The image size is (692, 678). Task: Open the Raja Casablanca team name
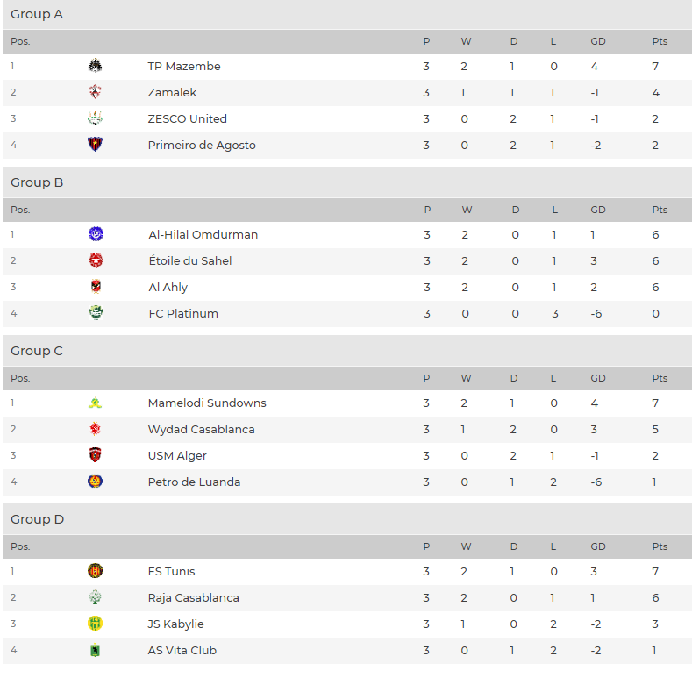click(193, 597)
